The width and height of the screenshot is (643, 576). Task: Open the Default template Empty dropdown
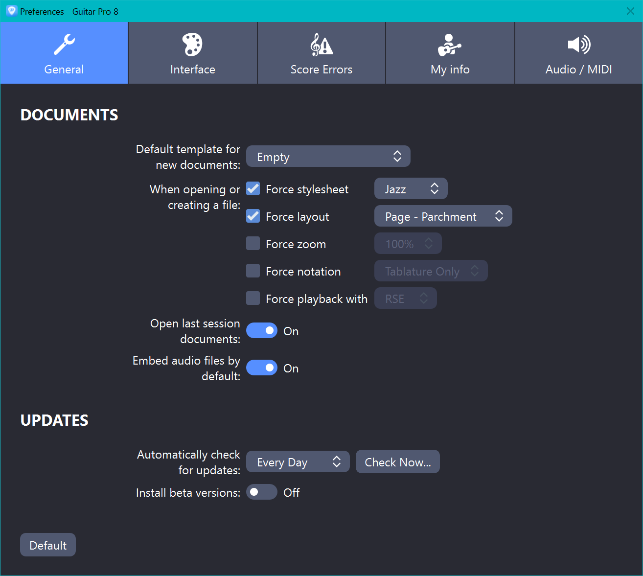coord(328,156)
